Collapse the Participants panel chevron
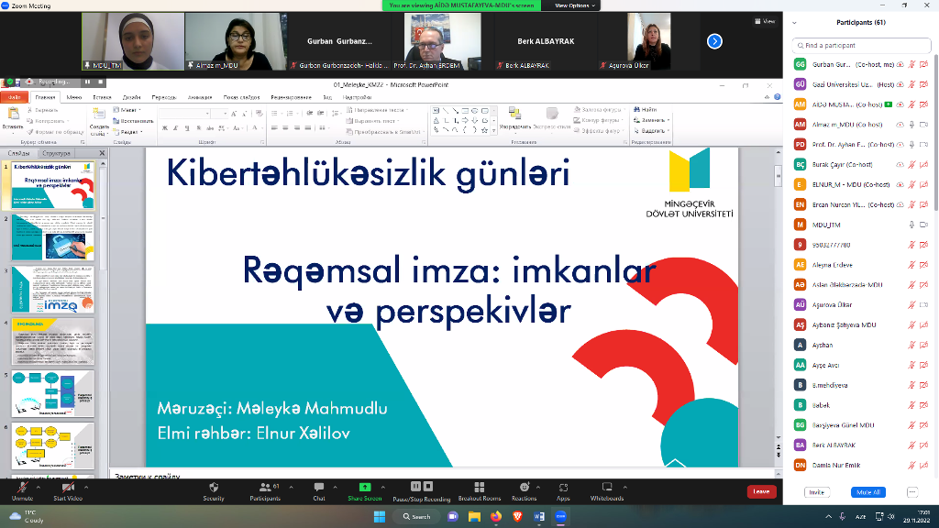The height and width of the screenshot is (528, 939). tap(793, 22)
